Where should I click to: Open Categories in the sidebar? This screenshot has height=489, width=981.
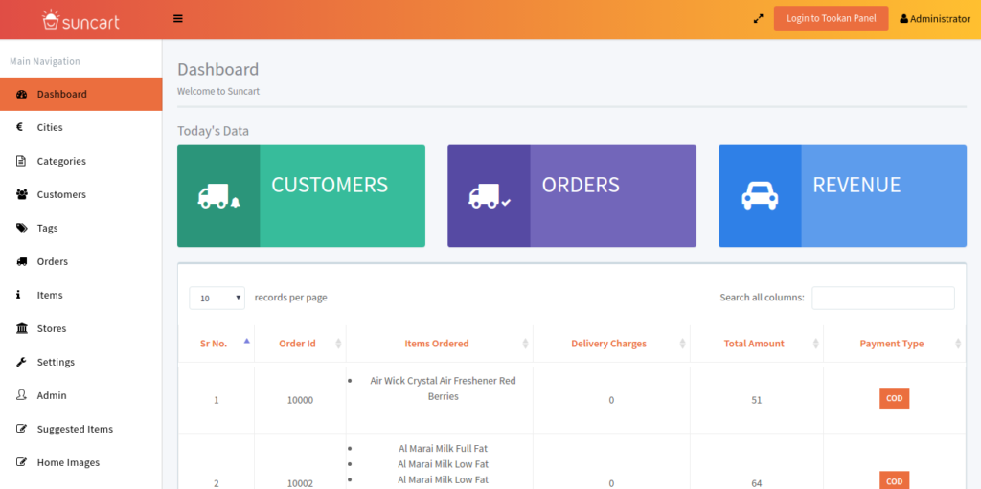pos(61,161)
